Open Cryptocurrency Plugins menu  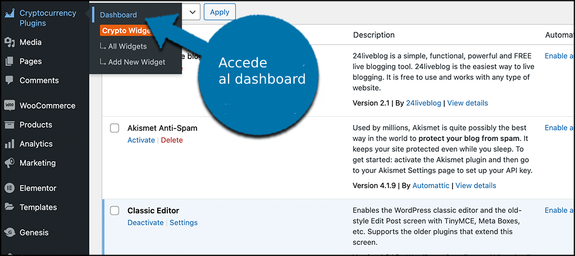pyautogui.click(x=48, y=18)
